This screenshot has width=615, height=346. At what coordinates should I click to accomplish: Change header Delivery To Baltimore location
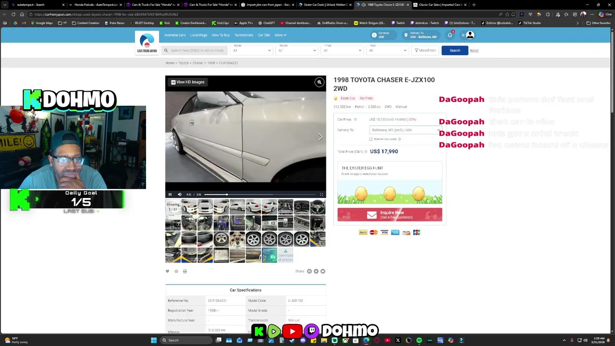tap(420, 35)
